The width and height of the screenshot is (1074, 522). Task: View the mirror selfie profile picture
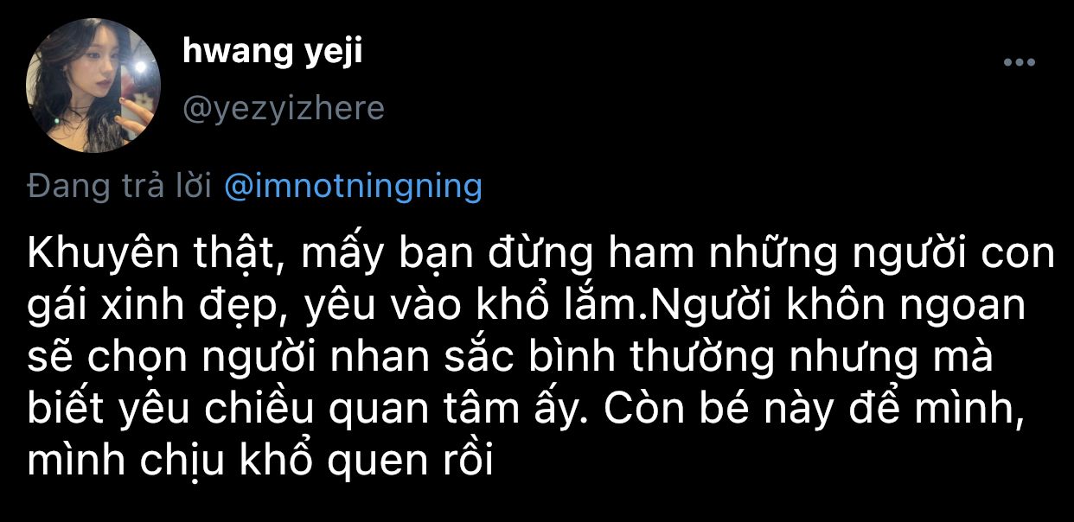(93, 86)
